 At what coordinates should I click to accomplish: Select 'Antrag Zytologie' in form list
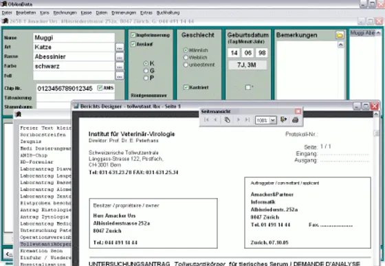tap(44, 217)
